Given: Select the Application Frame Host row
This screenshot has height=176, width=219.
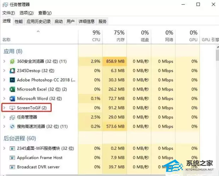Looking at the screenshot, I should [x=100, y=158].
